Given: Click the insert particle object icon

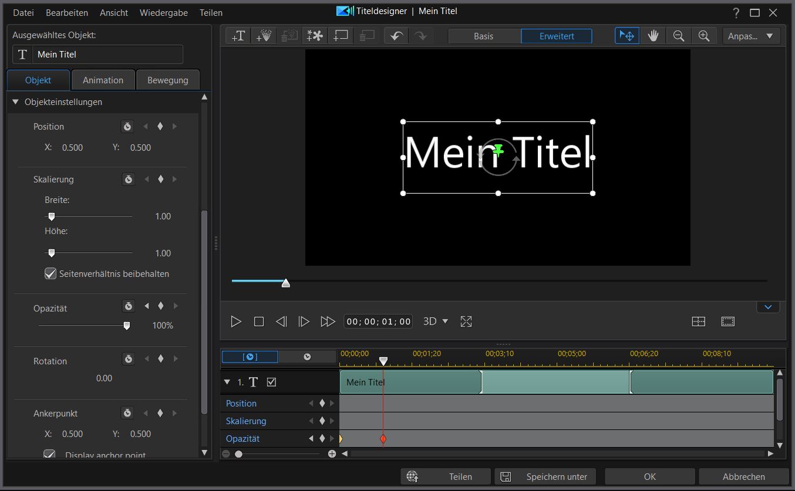Looking at the screenshot, I should pos(264,36).
